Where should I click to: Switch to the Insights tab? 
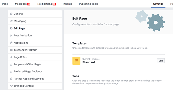coord(67,4)
